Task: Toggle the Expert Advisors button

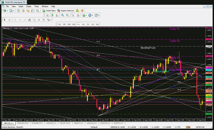Action: 66,11
